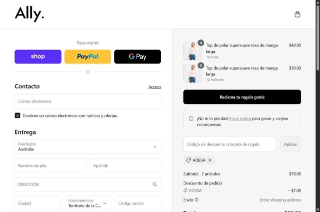The height and width of the screenshot is (212, 320).
Task: Click the quantity 4 badge on first item
Action: [x=201, y=43]
